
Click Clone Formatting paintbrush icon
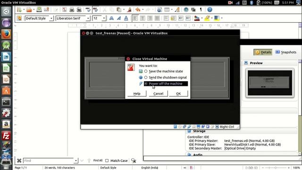click(x=129, y=9)
